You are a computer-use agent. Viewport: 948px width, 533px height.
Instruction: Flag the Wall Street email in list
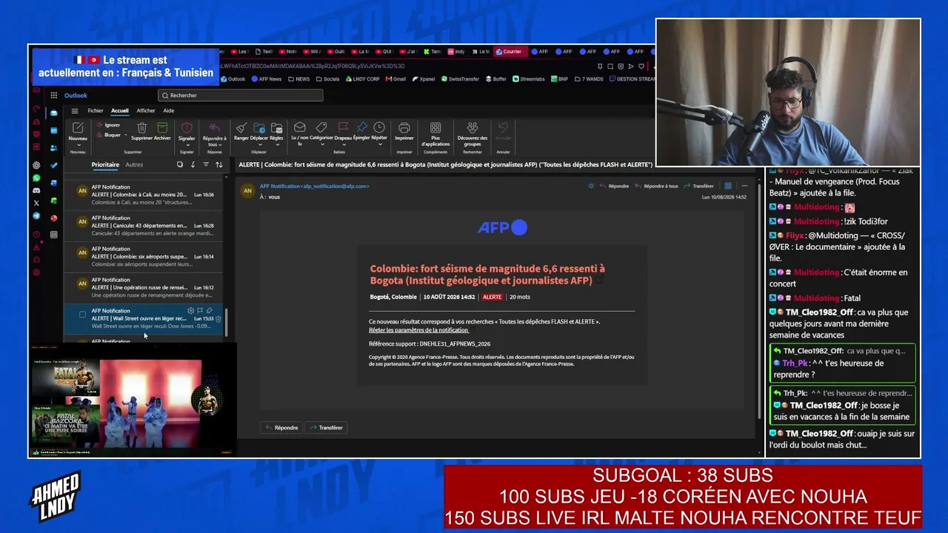(x=200, y=311)
